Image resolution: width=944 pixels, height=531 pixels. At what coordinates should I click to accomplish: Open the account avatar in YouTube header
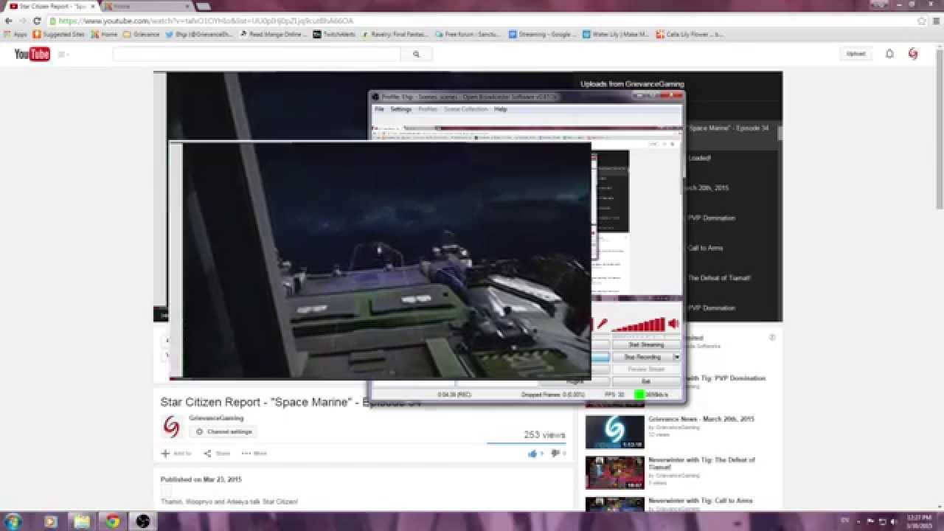(913, 54)
